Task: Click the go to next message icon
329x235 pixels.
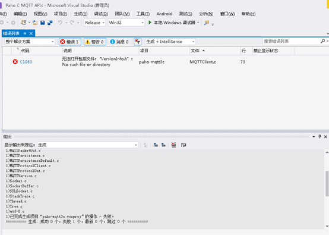Action: click(163, 145)
